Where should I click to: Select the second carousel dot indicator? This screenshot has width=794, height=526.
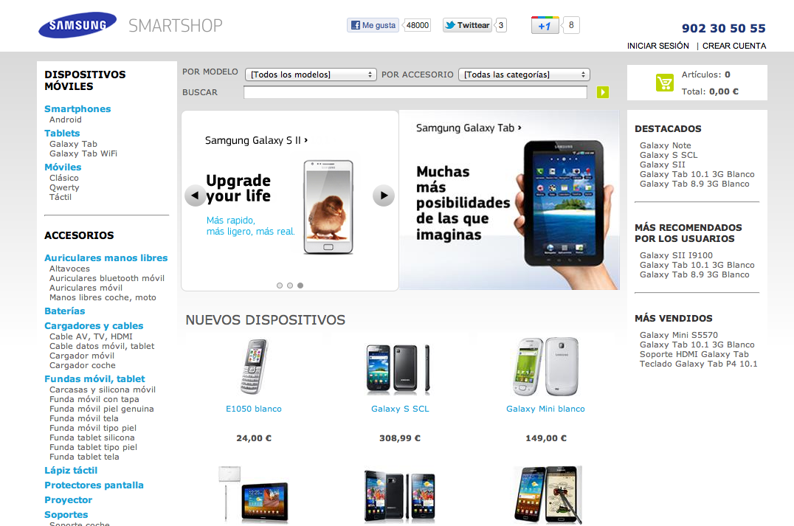[290, 286]
